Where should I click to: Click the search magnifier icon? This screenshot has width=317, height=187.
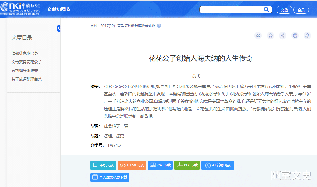pyautogui.click(x=266, y=10)
